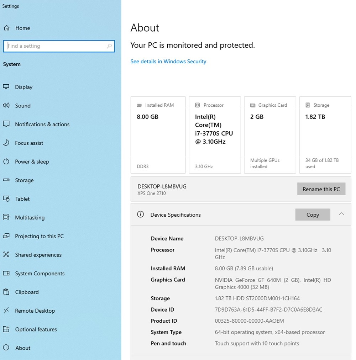Click the Shared experiences icon
The width and height of the screenshot is (356, 360).
(6, 254)
